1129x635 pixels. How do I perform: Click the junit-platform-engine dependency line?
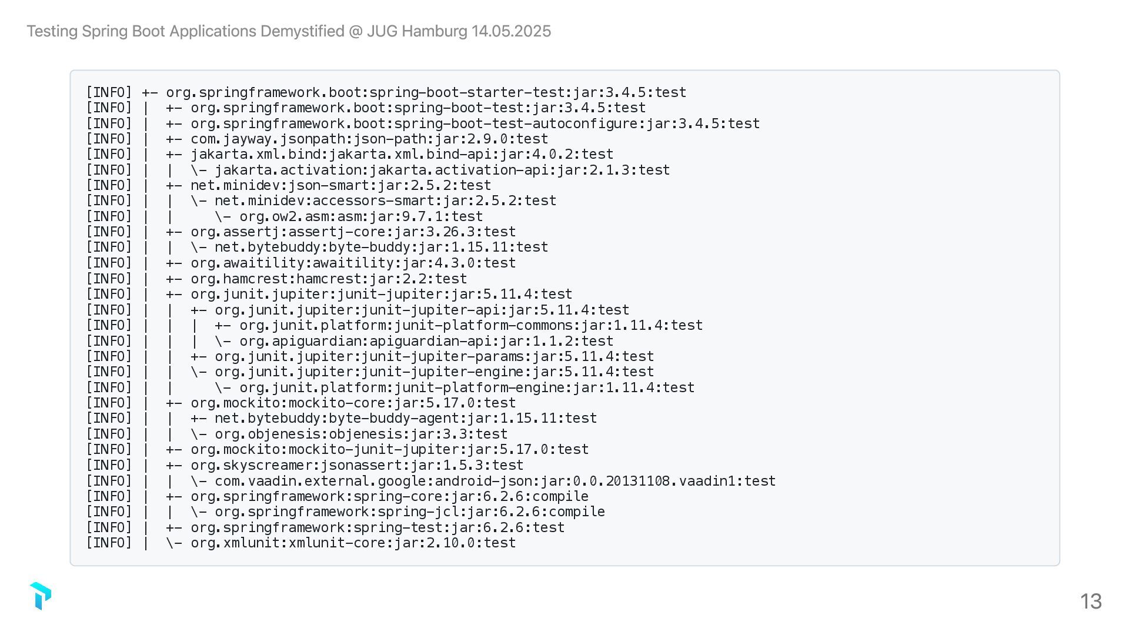(466, 388)
